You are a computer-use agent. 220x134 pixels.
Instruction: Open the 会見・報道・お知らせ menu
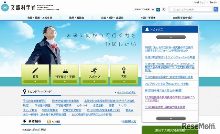pos(40,18)
